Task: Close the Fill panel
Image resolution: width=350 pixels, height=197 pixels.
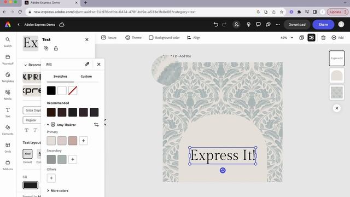Action: (x=98, y=65)
